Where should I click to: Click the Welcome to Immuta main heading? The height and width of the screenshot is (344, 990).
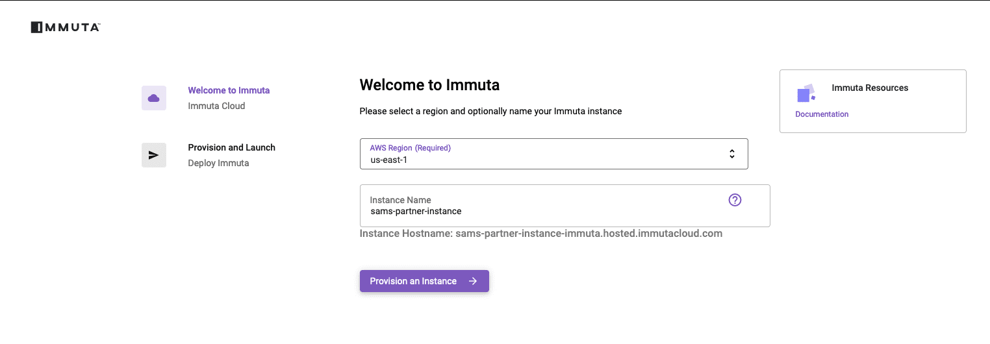point(429,84)
